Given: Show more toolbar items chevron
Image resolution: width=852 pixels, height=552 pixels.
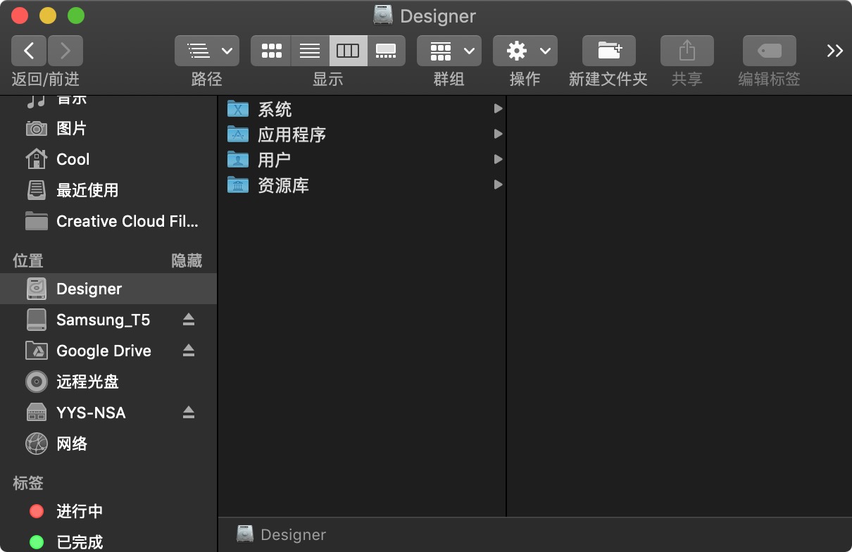Looking at the screenshot, I should (834, 51).
